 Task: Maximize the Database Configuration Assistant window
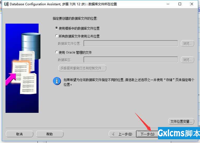pos(180,4)
